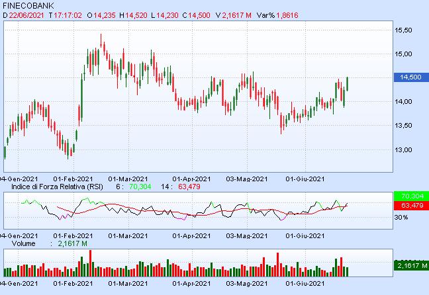The image size is (429, 295).
Task: Click the green RSI 6 value 70,304
Action: click(x=140, y=187)
